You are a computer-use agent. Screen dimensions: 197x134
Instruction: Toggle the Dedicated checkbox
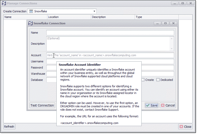click(x=158, y=80)
